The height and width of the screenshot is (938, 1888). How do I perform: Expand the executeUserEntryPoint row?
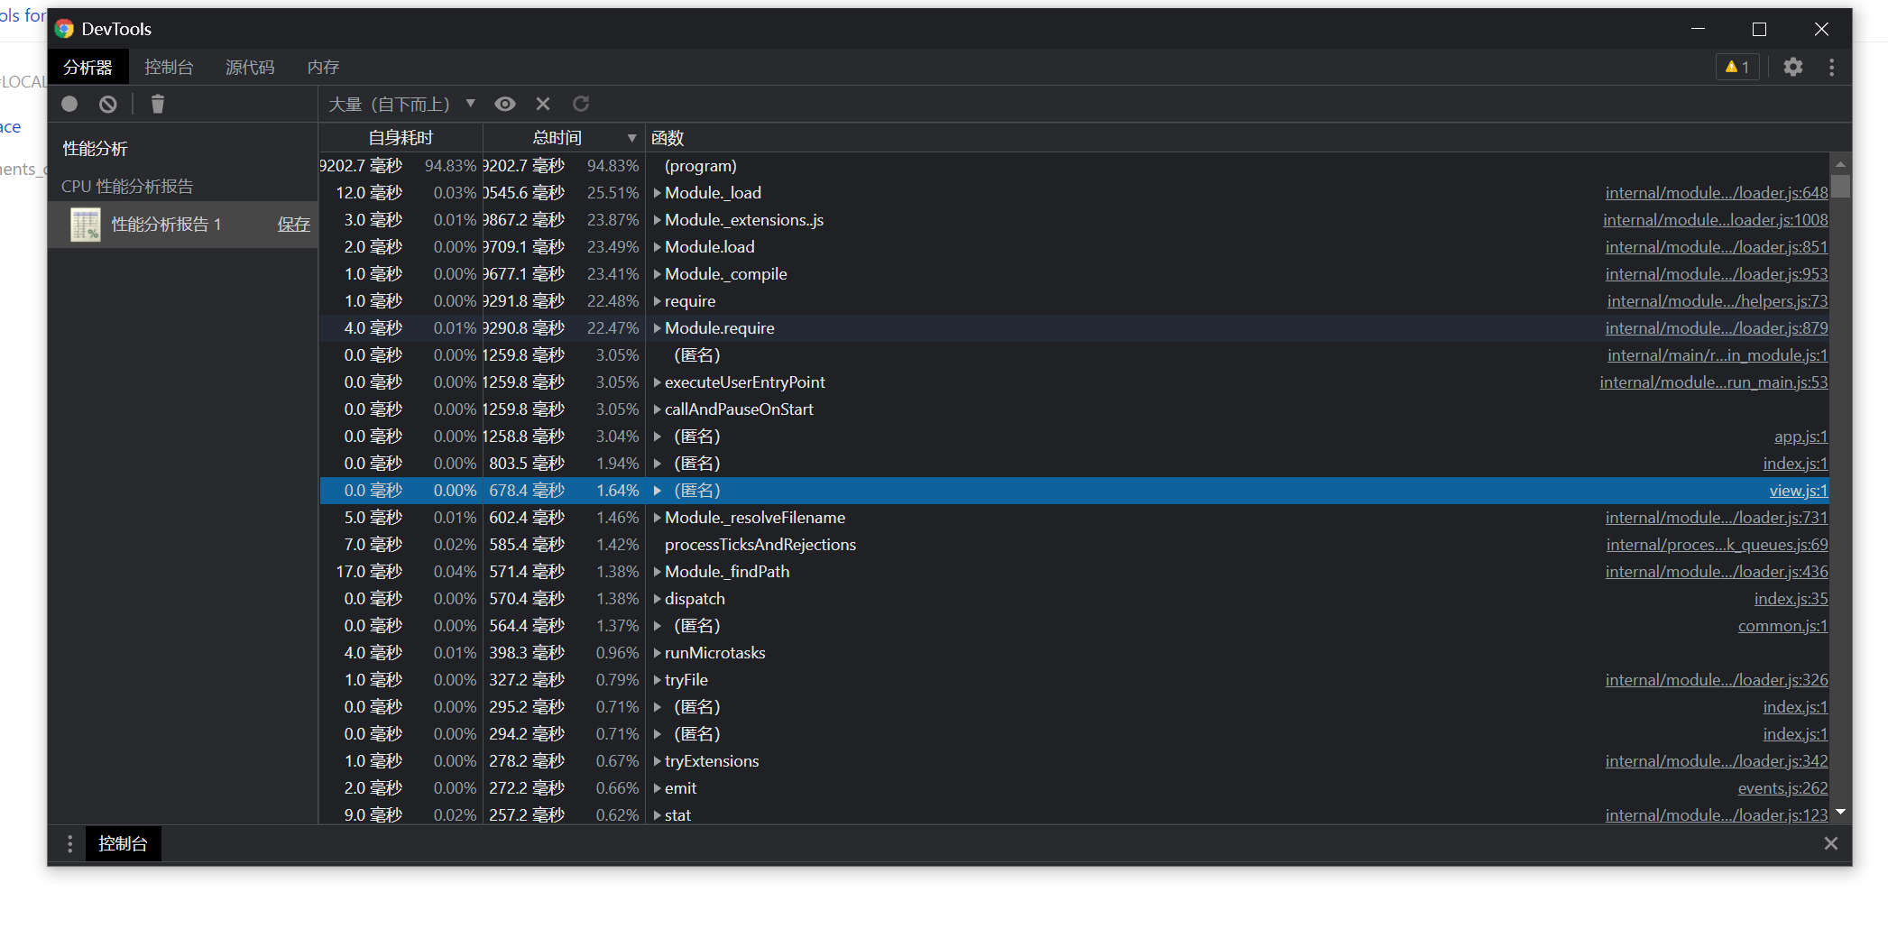pos(658,382)
